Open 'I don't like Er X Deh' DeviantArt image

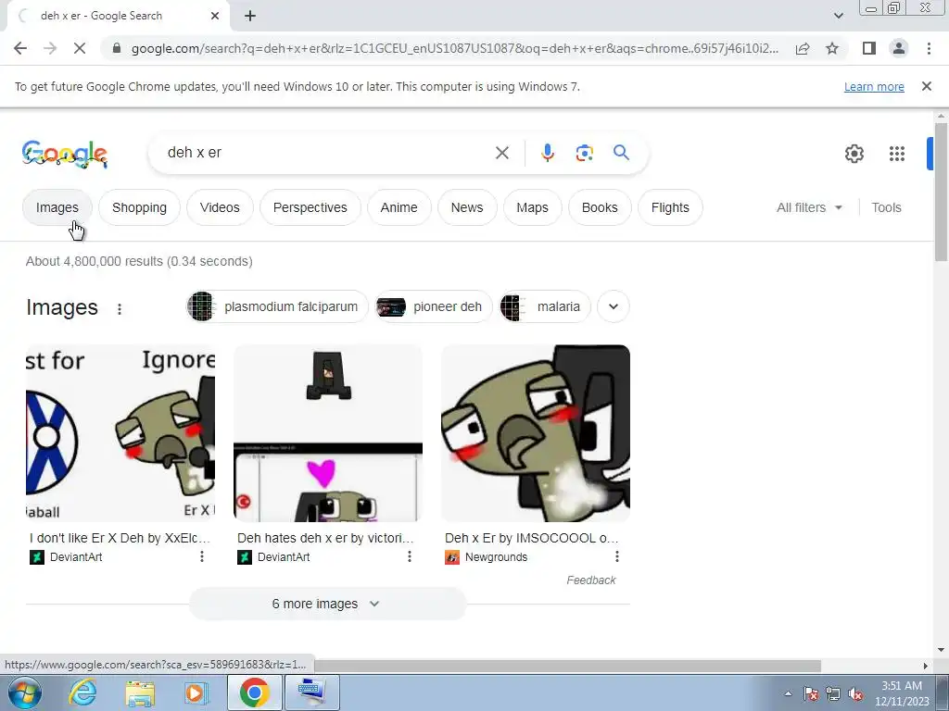[120, 433]
